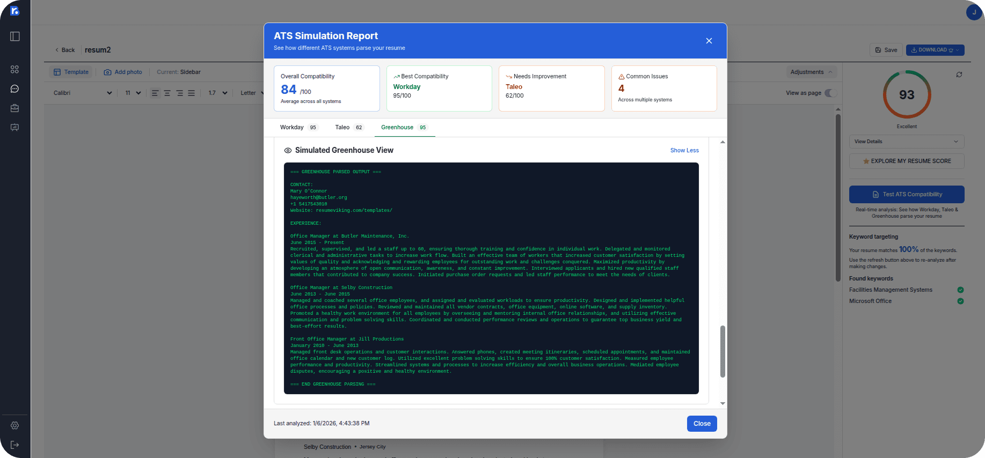Go Back from the resume editor
This screenshot has height=458, width=985.
click(x=65, y=50)
